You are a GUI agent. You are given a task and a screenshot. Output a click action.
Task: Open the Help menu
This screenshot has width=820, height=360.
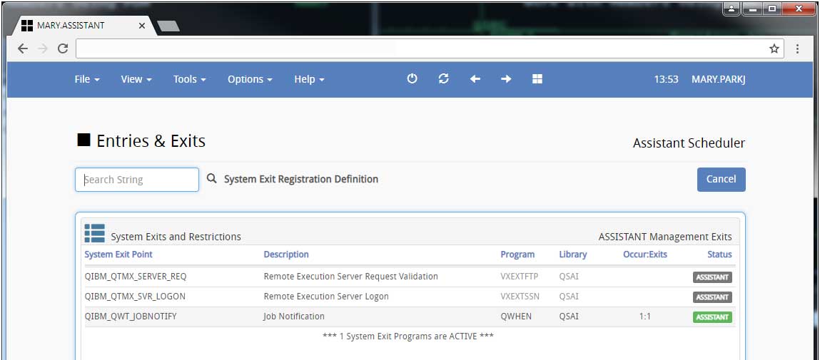pyautogui.click(x=309, y=79)
